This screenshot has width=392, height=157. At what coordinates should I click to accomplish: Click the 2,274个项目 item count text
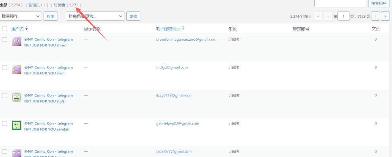[300, 17]
